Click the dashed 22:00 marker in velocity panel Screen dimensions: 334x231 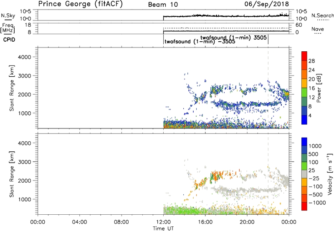click(268, 174)
